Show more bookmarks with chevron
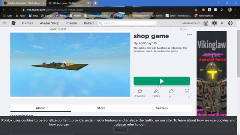The image size is (240, 135). click(235, 16)
